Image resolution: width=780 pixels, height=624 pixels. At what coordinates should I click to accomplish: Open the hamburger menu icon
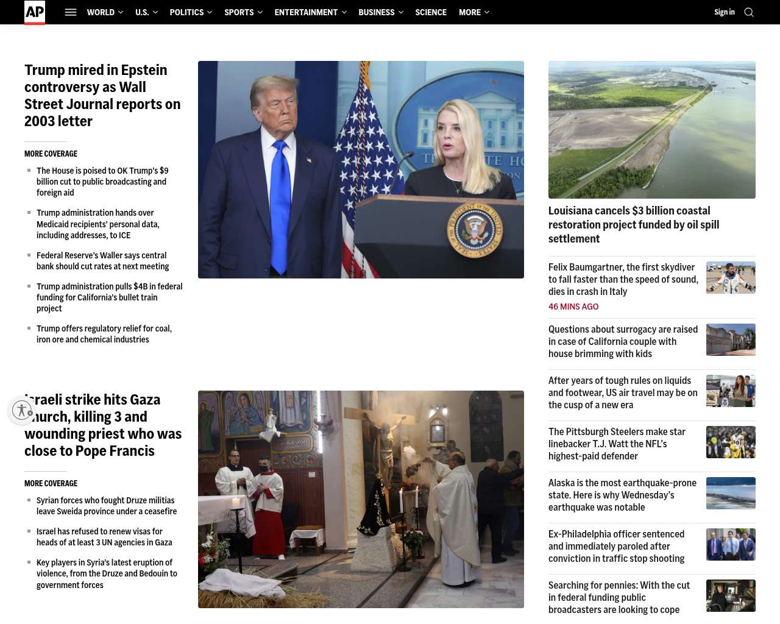[71, 12]
